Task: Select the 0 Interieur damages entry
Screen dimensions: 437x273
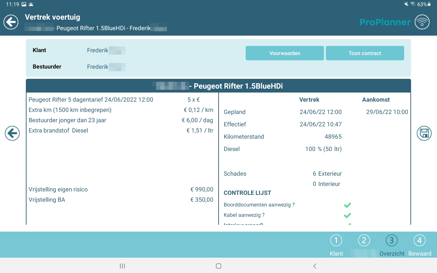Action: 326,184
